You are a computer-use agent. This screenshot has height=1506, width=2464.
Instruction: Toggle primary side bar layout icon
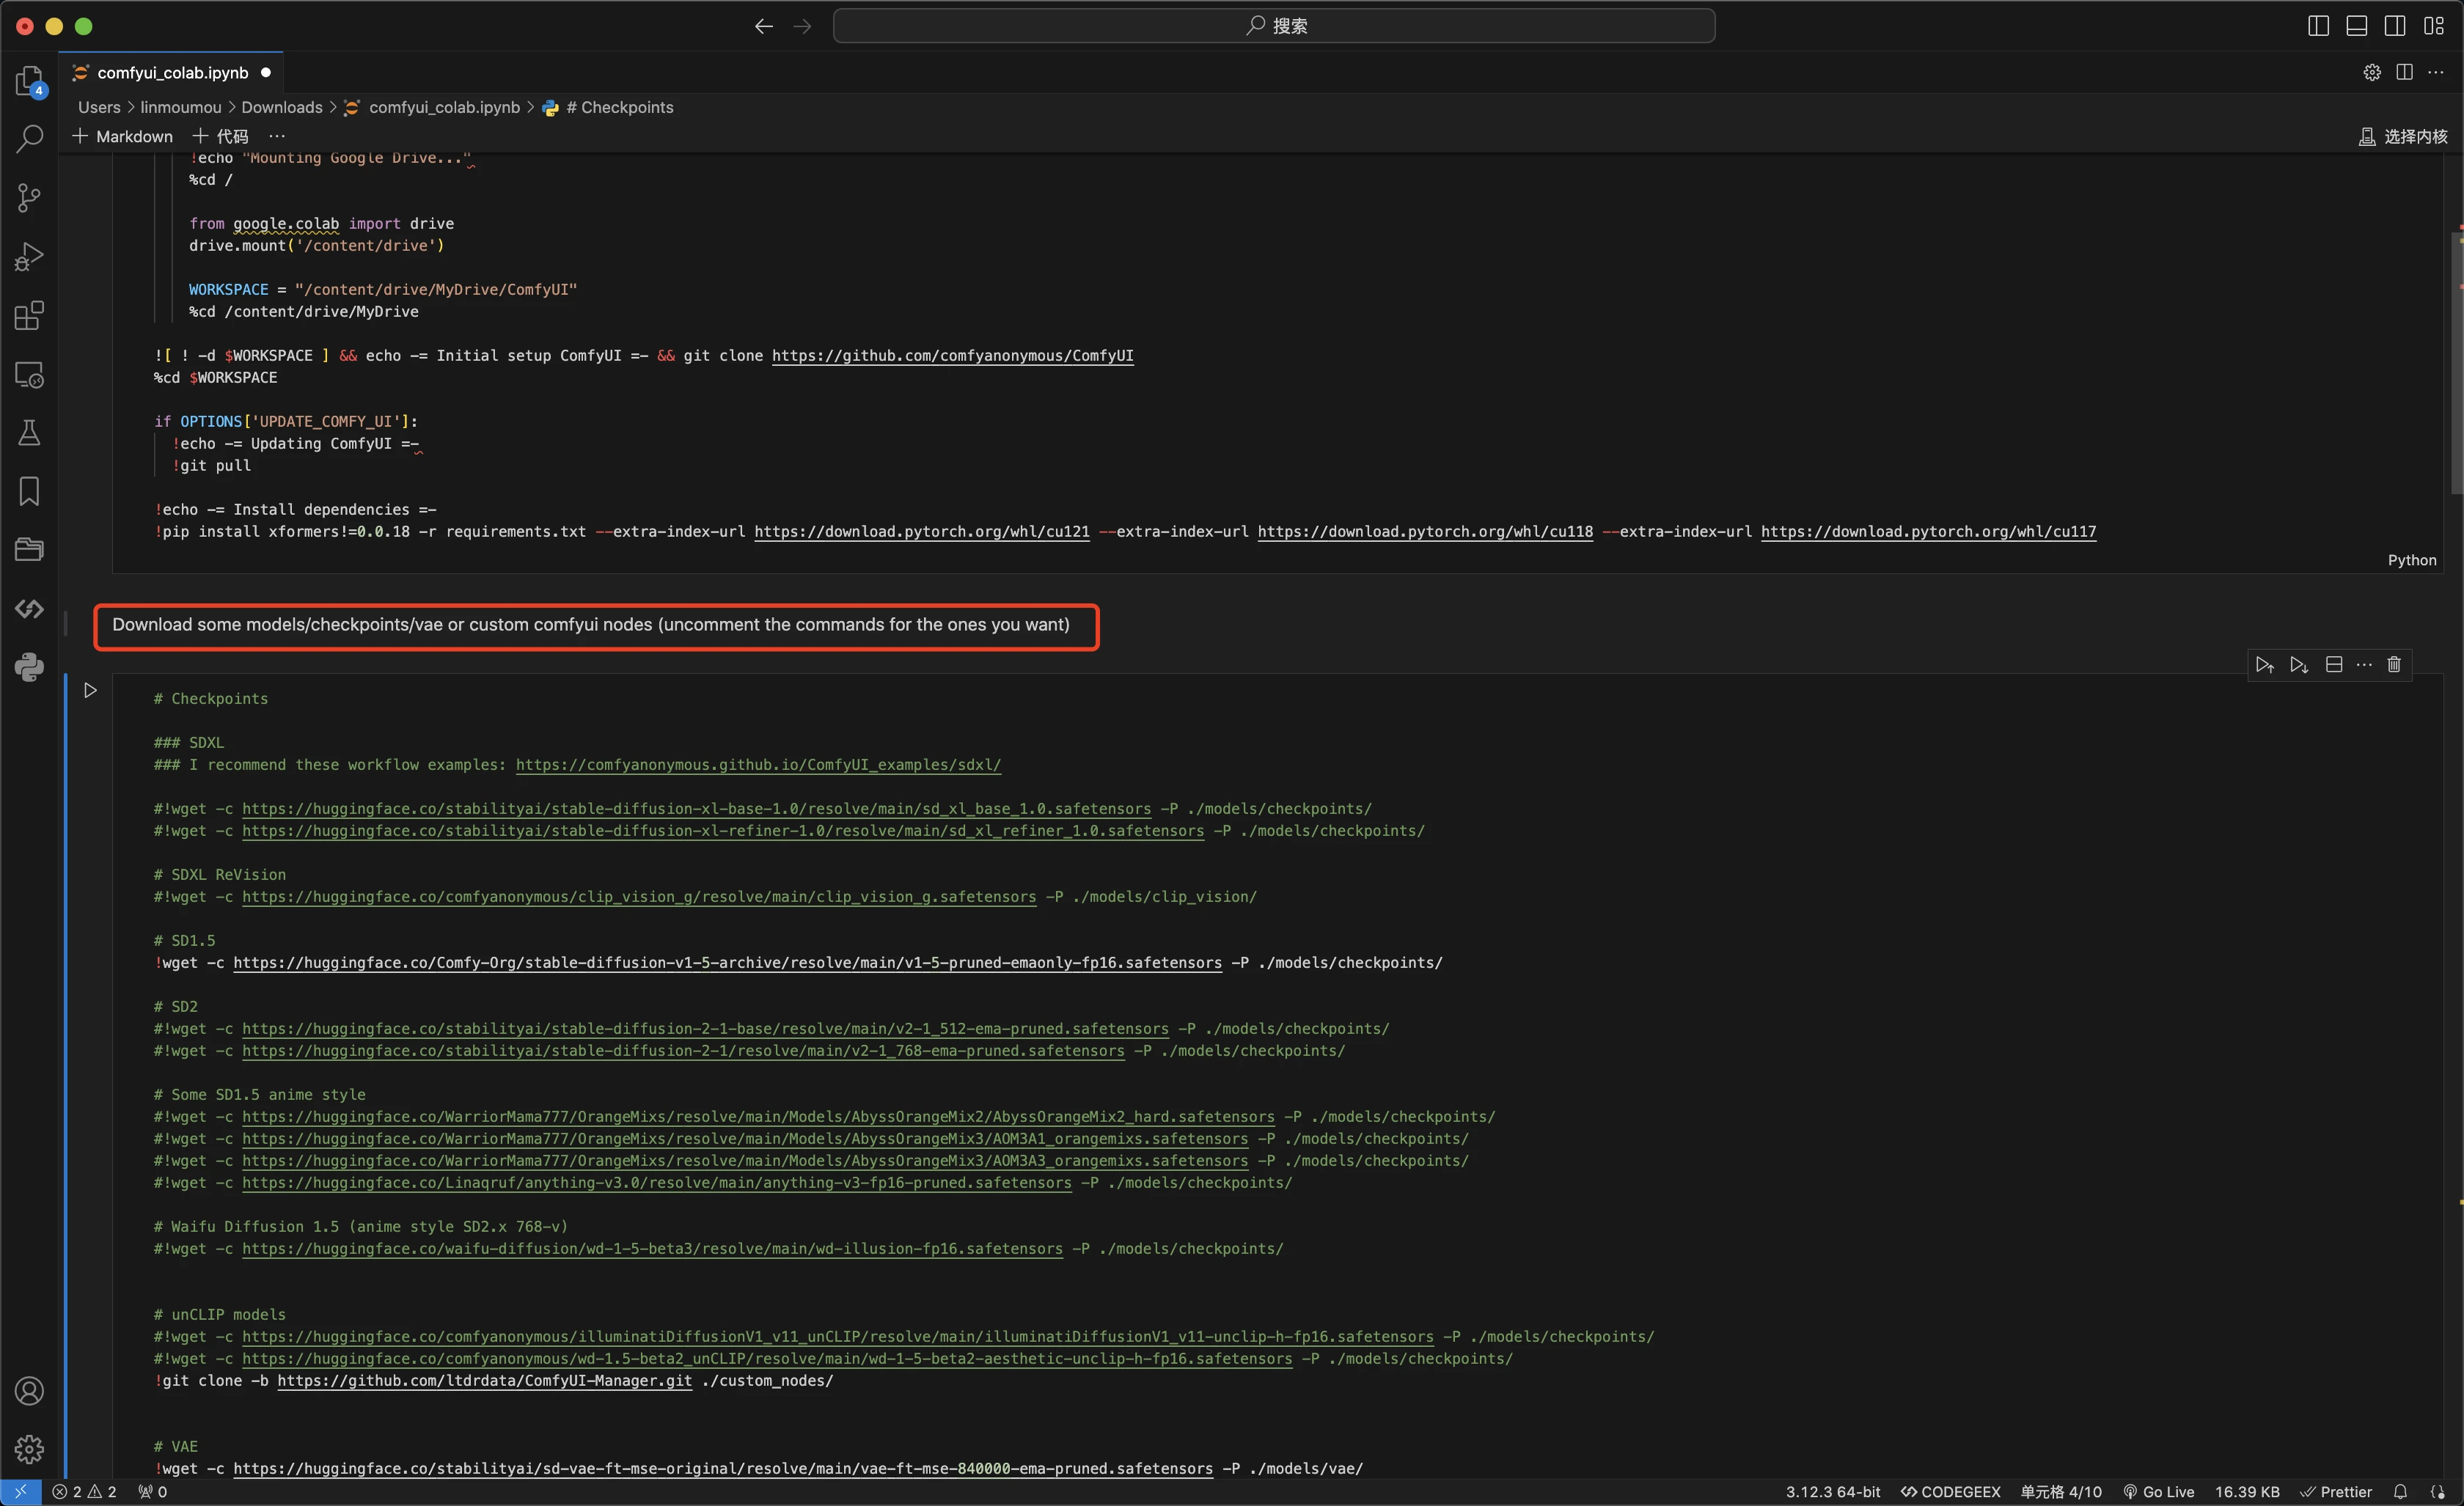point(2318,26)
